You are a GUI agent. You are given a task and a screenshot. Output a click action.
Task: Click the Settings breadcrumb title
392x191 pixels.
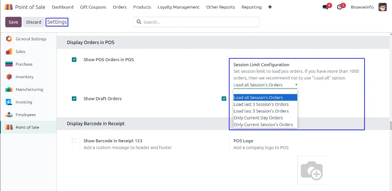click(57, 22)
